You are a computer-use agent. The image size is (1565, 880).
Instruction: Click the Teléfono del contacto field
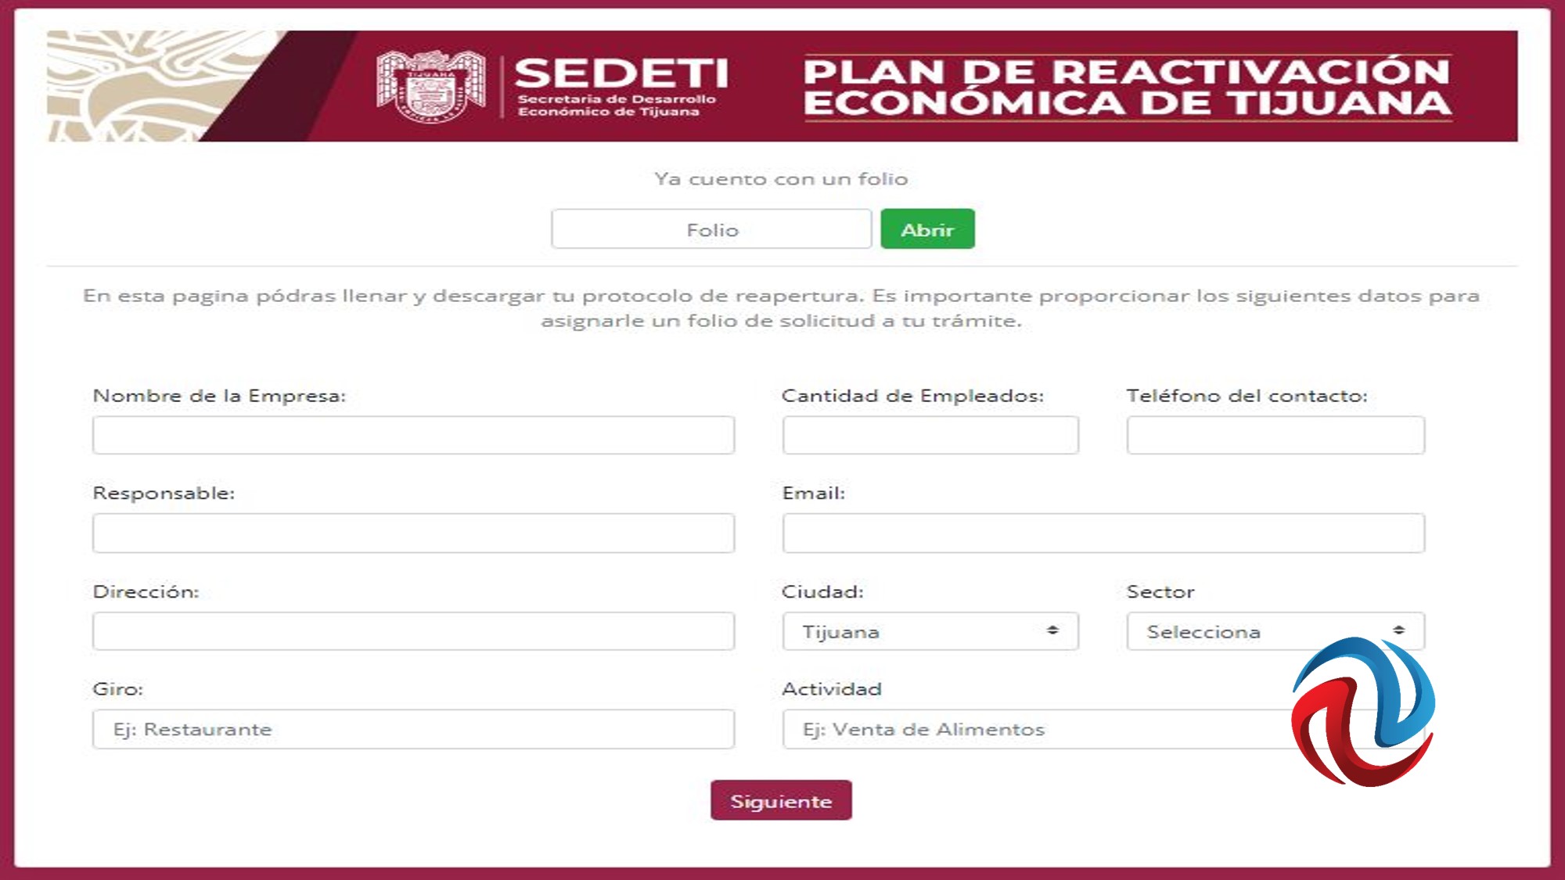pyautogui.click(x=1275, y=435)
